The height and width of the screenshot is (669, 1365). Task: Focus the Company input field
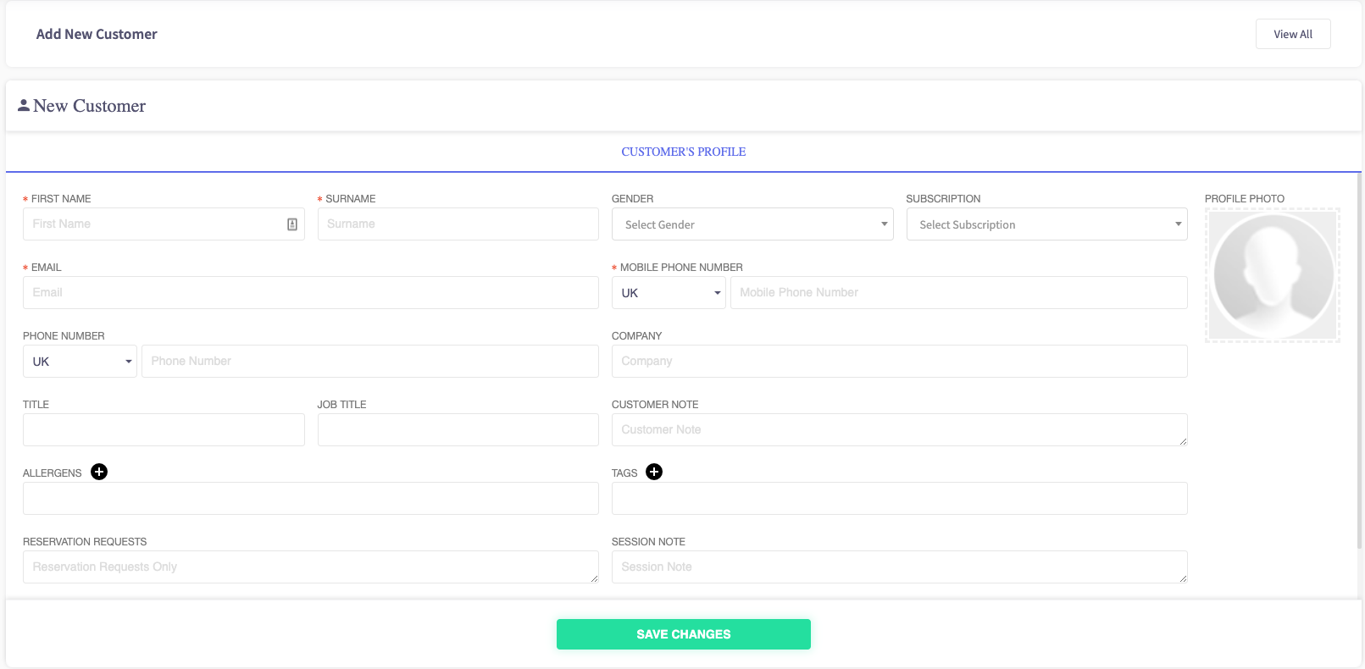tap(900, 362)
